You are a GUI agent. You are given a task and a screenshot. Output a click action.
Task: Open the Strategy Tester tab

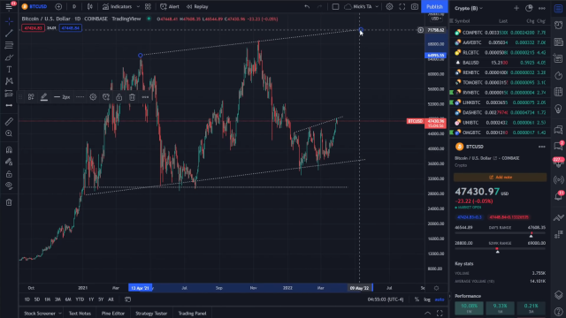click(151, 314)
